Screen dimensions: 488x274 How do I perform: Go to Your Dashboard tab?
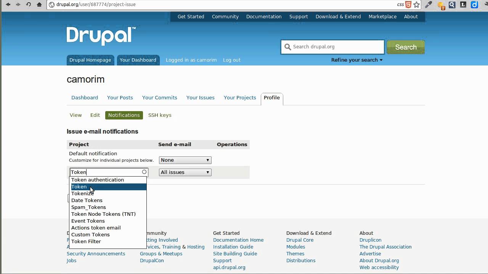[138, 60]
